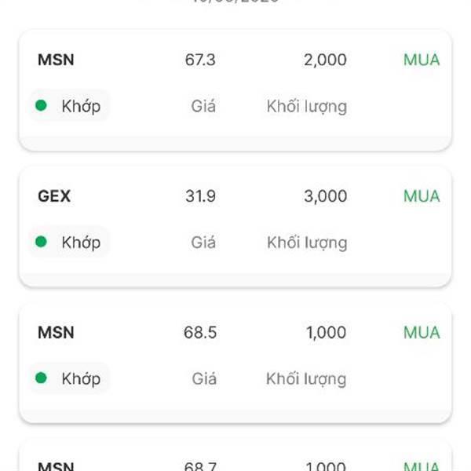Click the green dot in the GEX order

[x=41, y=242]
